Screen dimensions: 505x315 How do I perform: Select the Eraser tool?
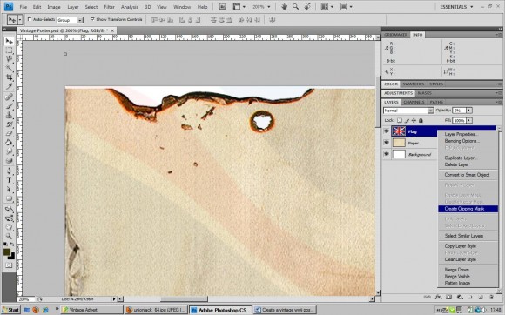pyautogui.click(x=9, y=133)
